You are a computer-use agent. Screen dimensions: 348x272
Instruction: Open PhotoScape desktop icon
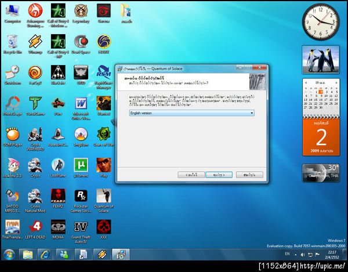(12, 106)
